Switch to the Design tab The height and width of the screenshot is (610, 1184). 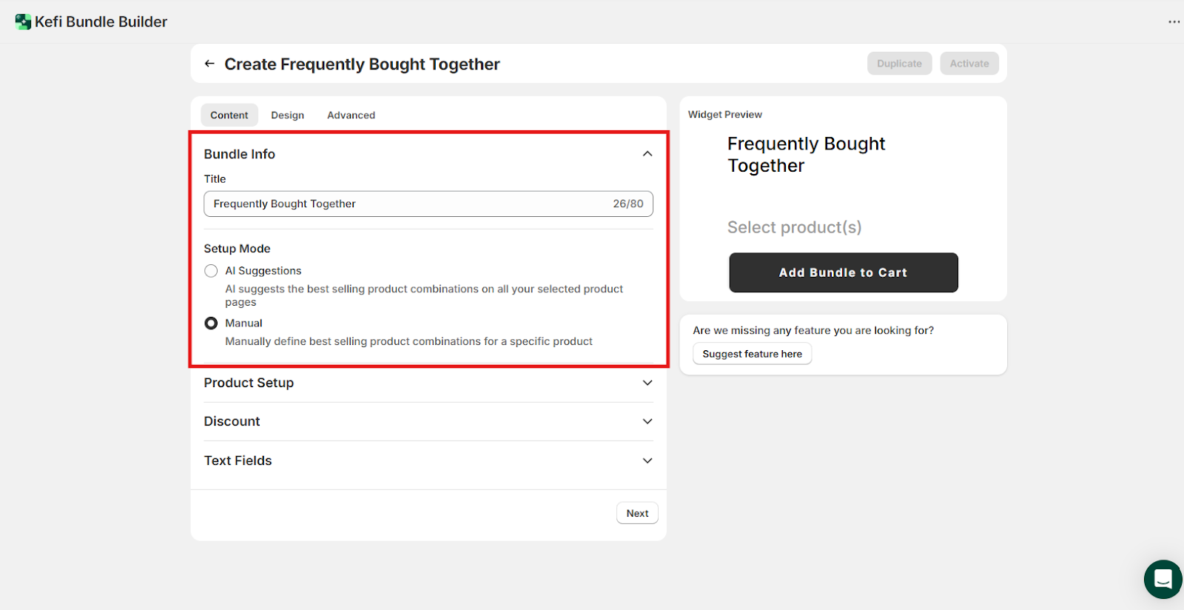coord(287,115)
